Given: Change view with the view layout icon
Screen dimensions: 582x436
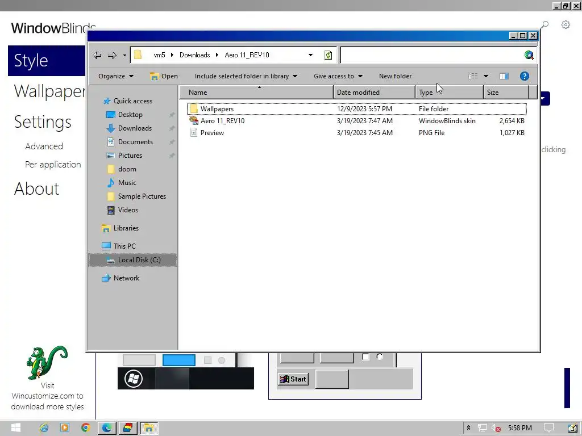Looking at the screenshot, I should tap(473, 76).
